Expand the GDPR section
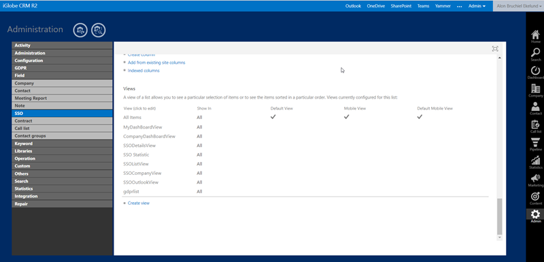Image resolution: width=544 pixels, height=262 pixels. tap(62, 68)
